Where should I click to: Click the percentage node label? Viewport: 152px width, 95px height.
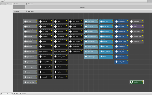(31, 57)
